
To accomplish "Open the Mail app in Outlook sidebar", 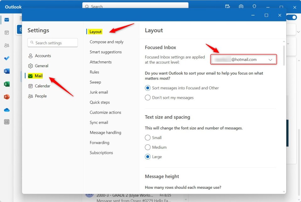I will coord(7,20).
